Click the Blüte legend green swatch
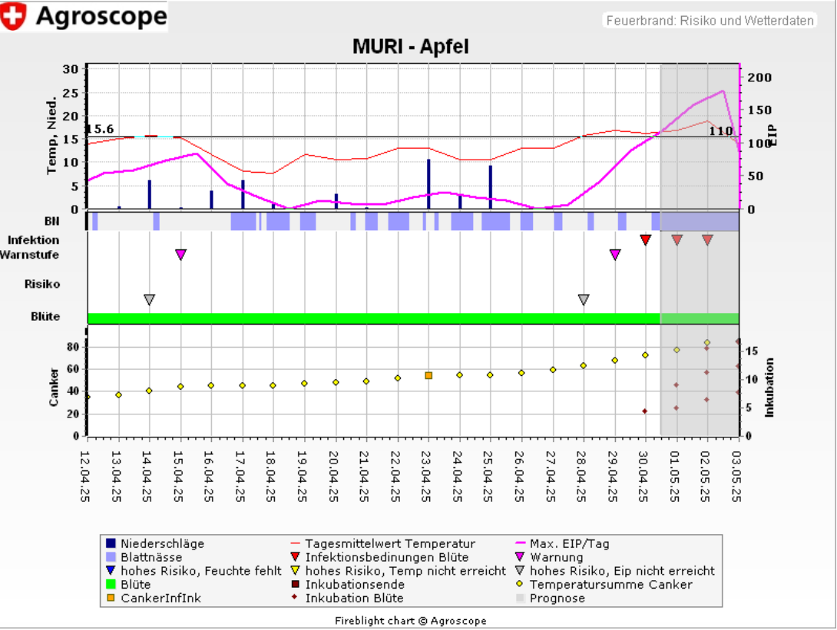The width and height of the screenshot is (837, 630). coord(111,585)
